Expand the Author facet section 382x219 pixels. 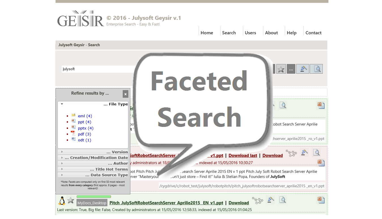[93, 163]
